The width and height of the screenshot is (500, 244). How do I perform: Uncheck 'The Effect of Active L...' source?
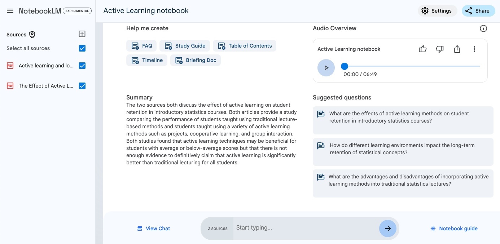pyautogui.click(x=82, y=86)
